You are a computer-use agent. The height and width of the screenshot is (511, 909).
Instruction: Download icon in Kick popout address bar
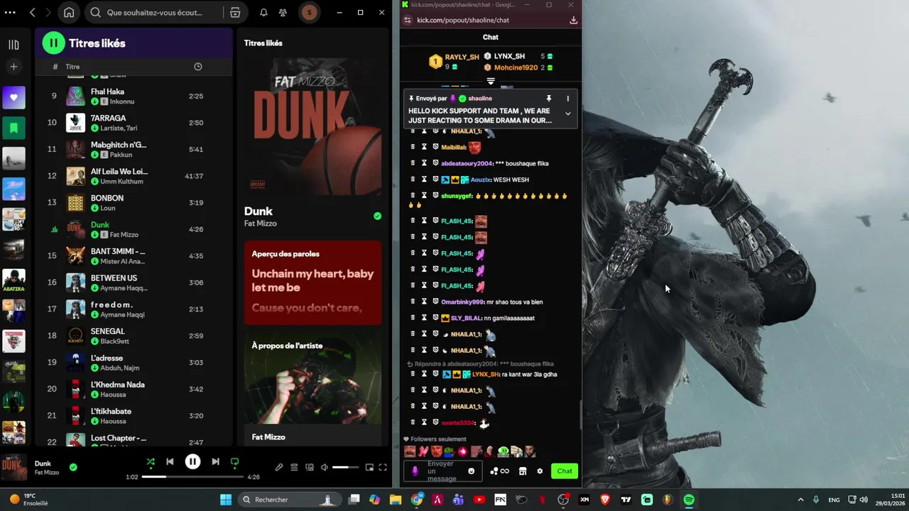coord(573,20)
